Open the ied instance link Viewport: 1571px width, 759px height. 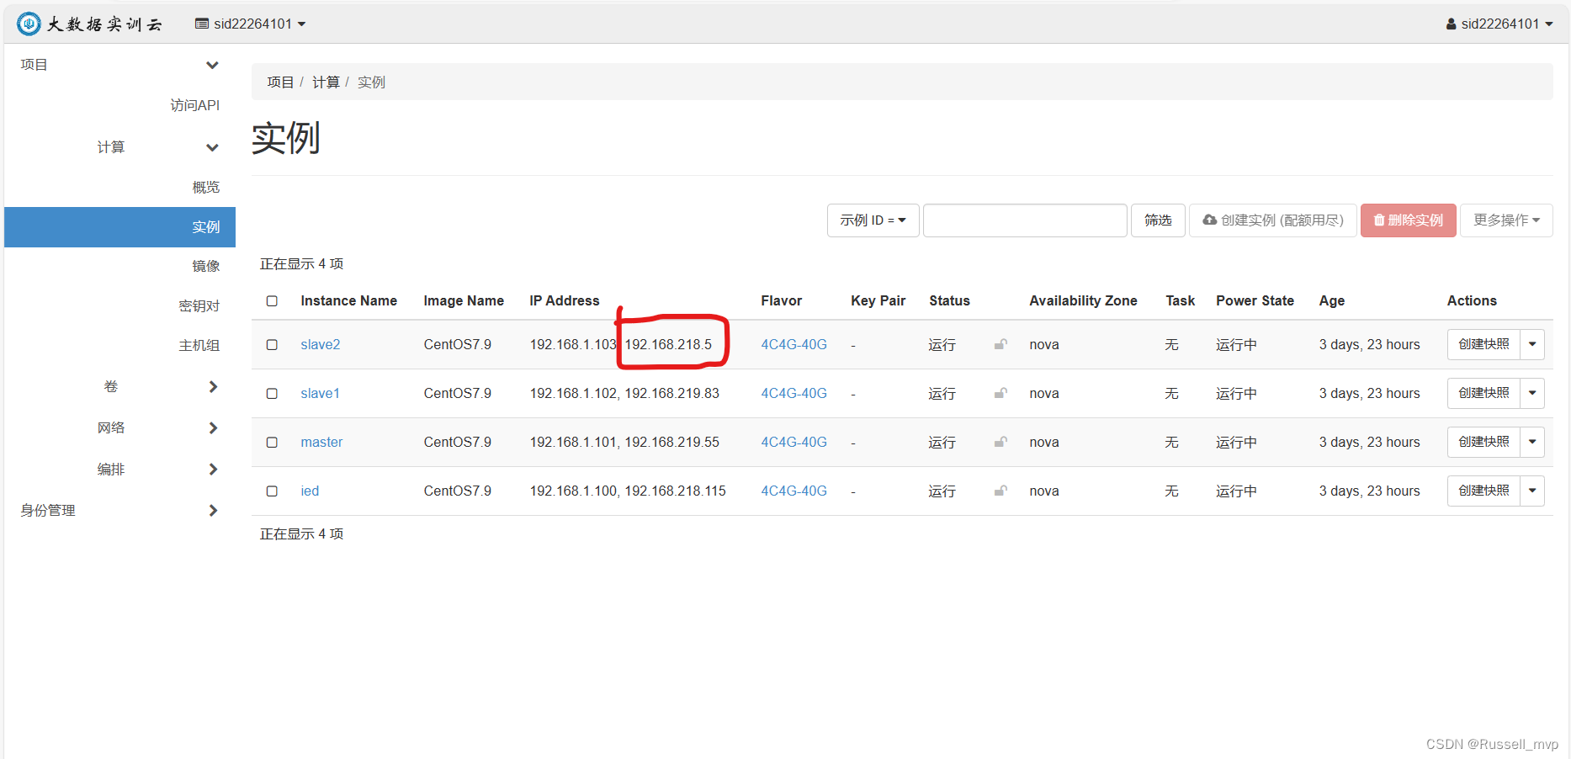click(310, 491)
